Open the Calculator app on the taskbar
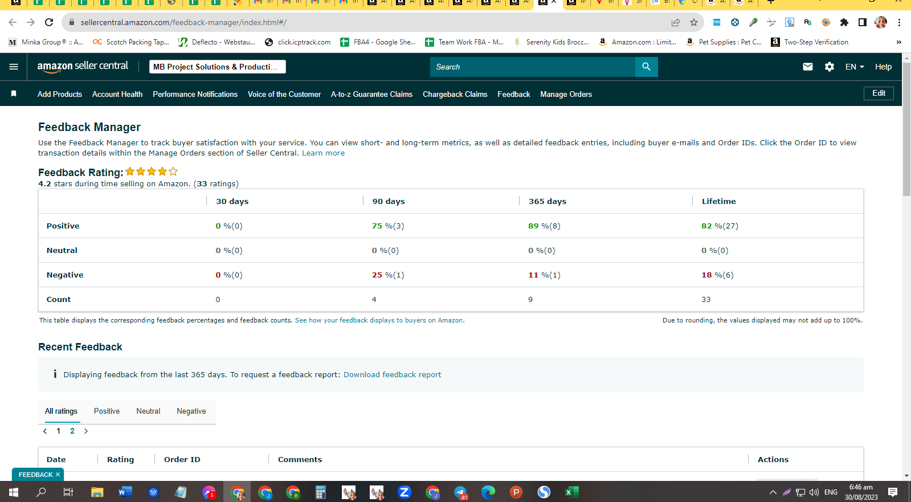 pyautogui.click(x=321, y=492)
